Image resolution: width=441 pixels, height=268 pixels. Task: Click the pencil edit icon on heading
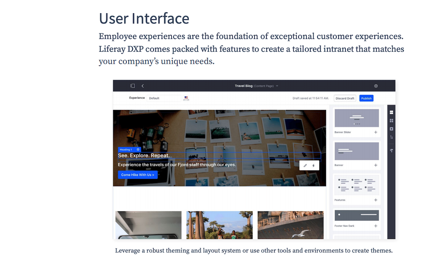[305, 166]
